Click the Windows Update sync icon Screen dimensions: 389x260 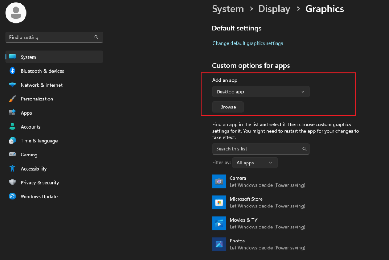point(13,196)
